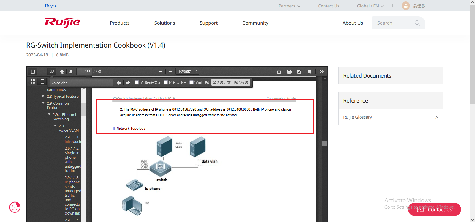Zoom out with the minus icon

pos(161,72)
